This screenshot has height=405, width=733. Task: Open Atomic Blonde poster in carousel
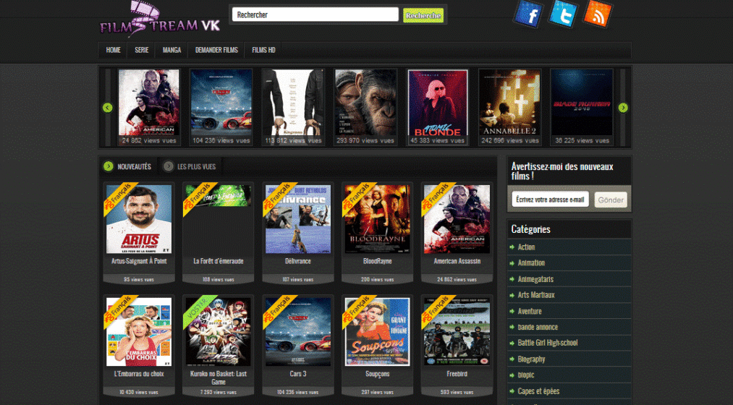tap(438, 102)
